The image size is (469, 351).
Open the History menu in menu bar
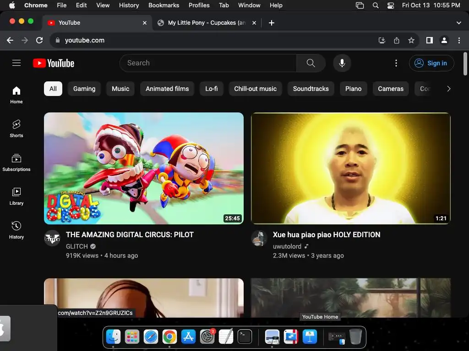[129, 5]
